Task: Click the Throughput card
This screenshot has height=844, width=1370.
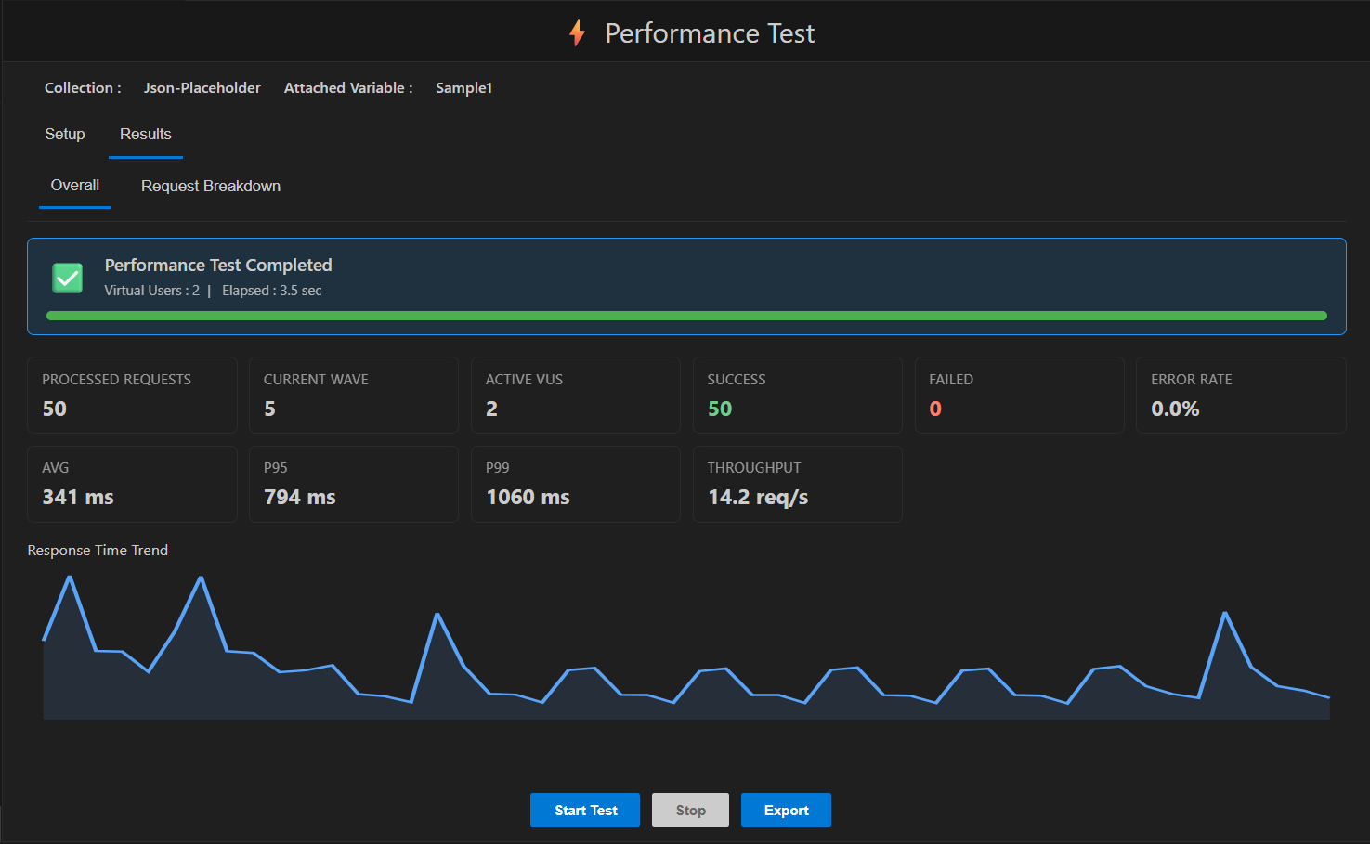Action: (x=798, y=484)
